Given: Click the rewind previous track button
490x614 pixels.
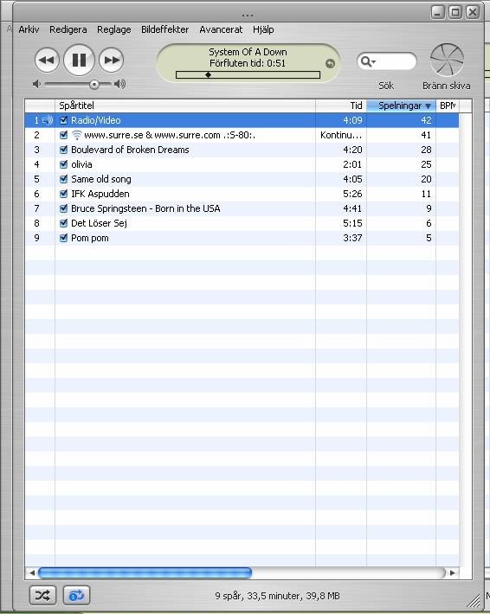Looking at the screenshot, I should point(47,61).
